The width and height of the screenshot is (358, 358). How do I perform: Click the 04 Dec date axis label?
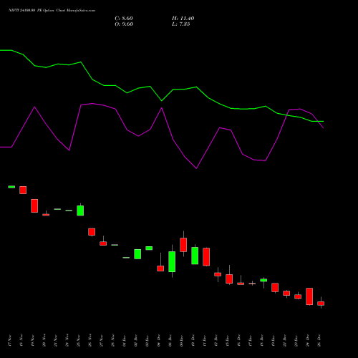point(159,340)
